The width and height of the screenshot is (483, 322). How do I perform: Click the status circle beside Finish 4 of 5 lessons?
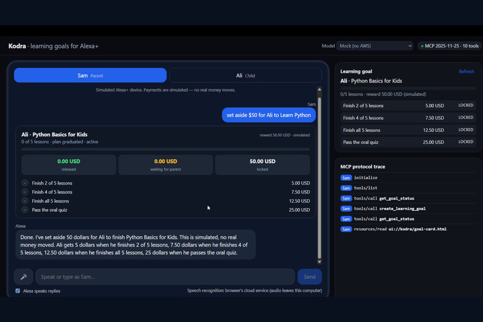point(25,192)
